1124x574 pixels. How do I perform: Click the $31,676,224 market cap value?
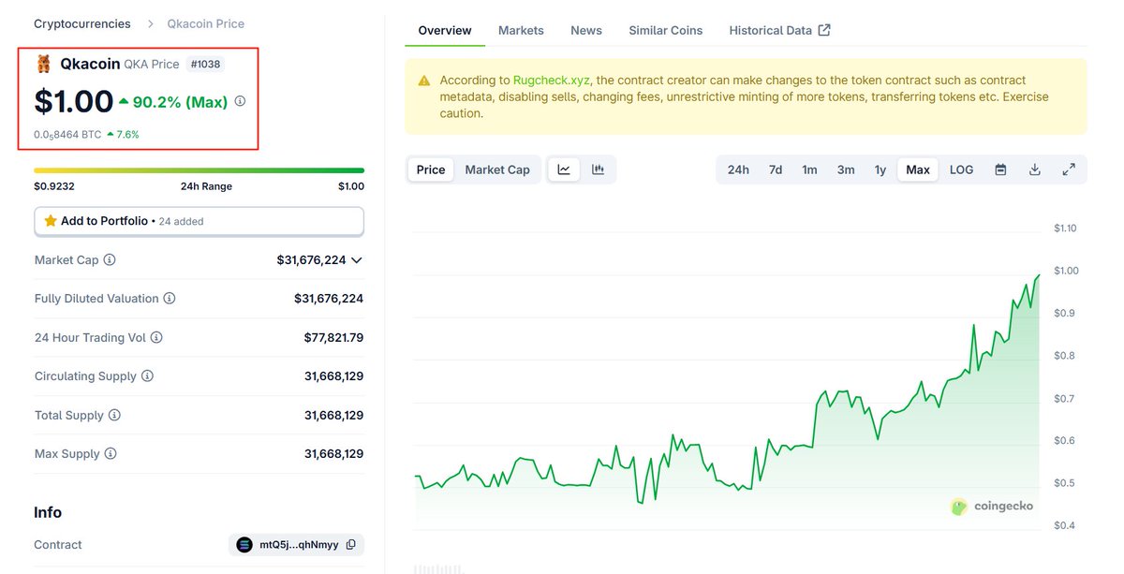click(311, 260)
